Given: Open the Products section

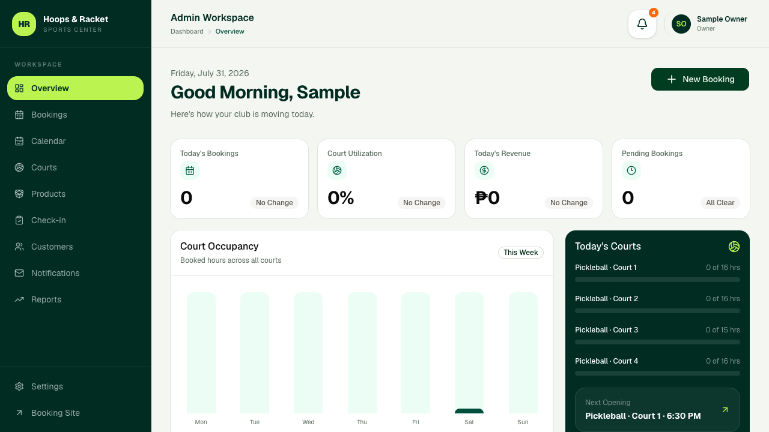Looking at the screenshot, I should pos(75,194).
